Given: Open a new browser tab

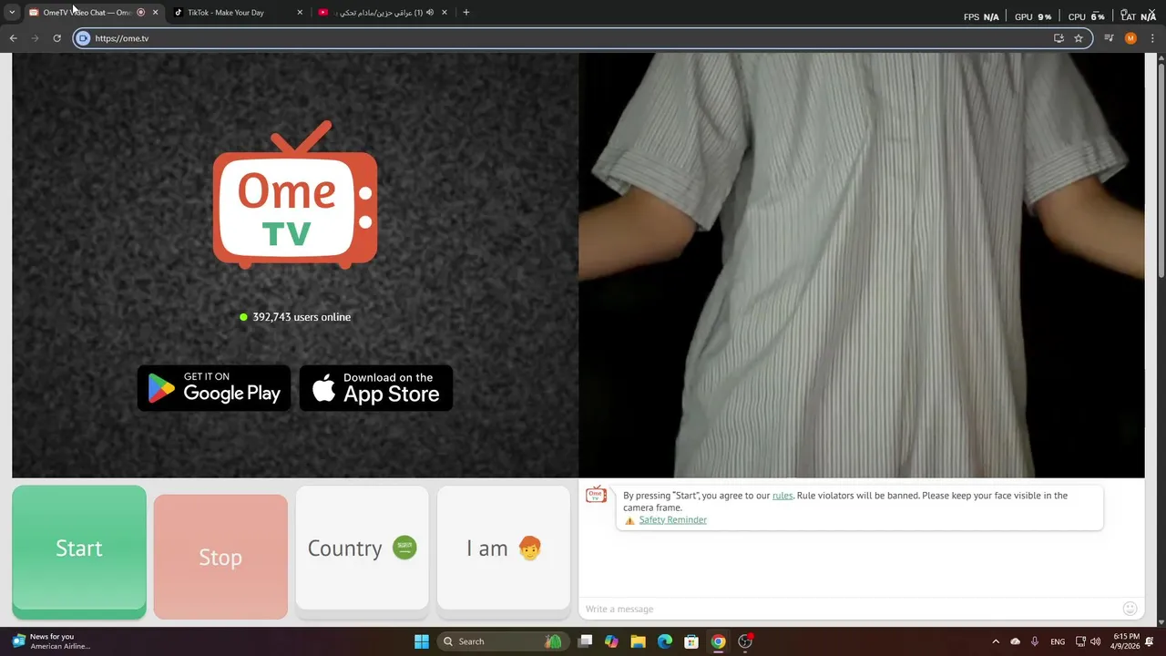Looking at the screenshot, I should click(x=466, y=13).
